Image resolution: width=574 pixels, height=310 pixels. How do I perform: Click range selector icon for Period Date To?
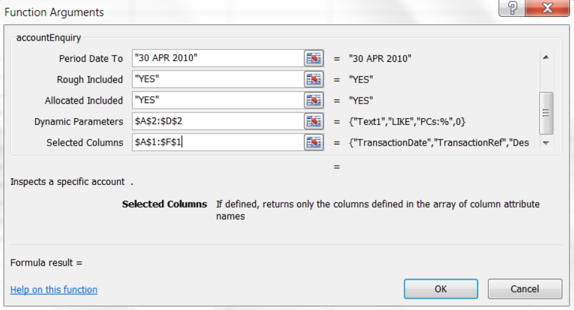click(x=314, y=58)
